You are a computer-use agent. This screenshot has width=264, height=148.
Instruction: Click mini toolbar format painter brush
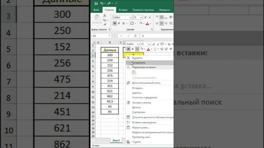click(171, 49)
